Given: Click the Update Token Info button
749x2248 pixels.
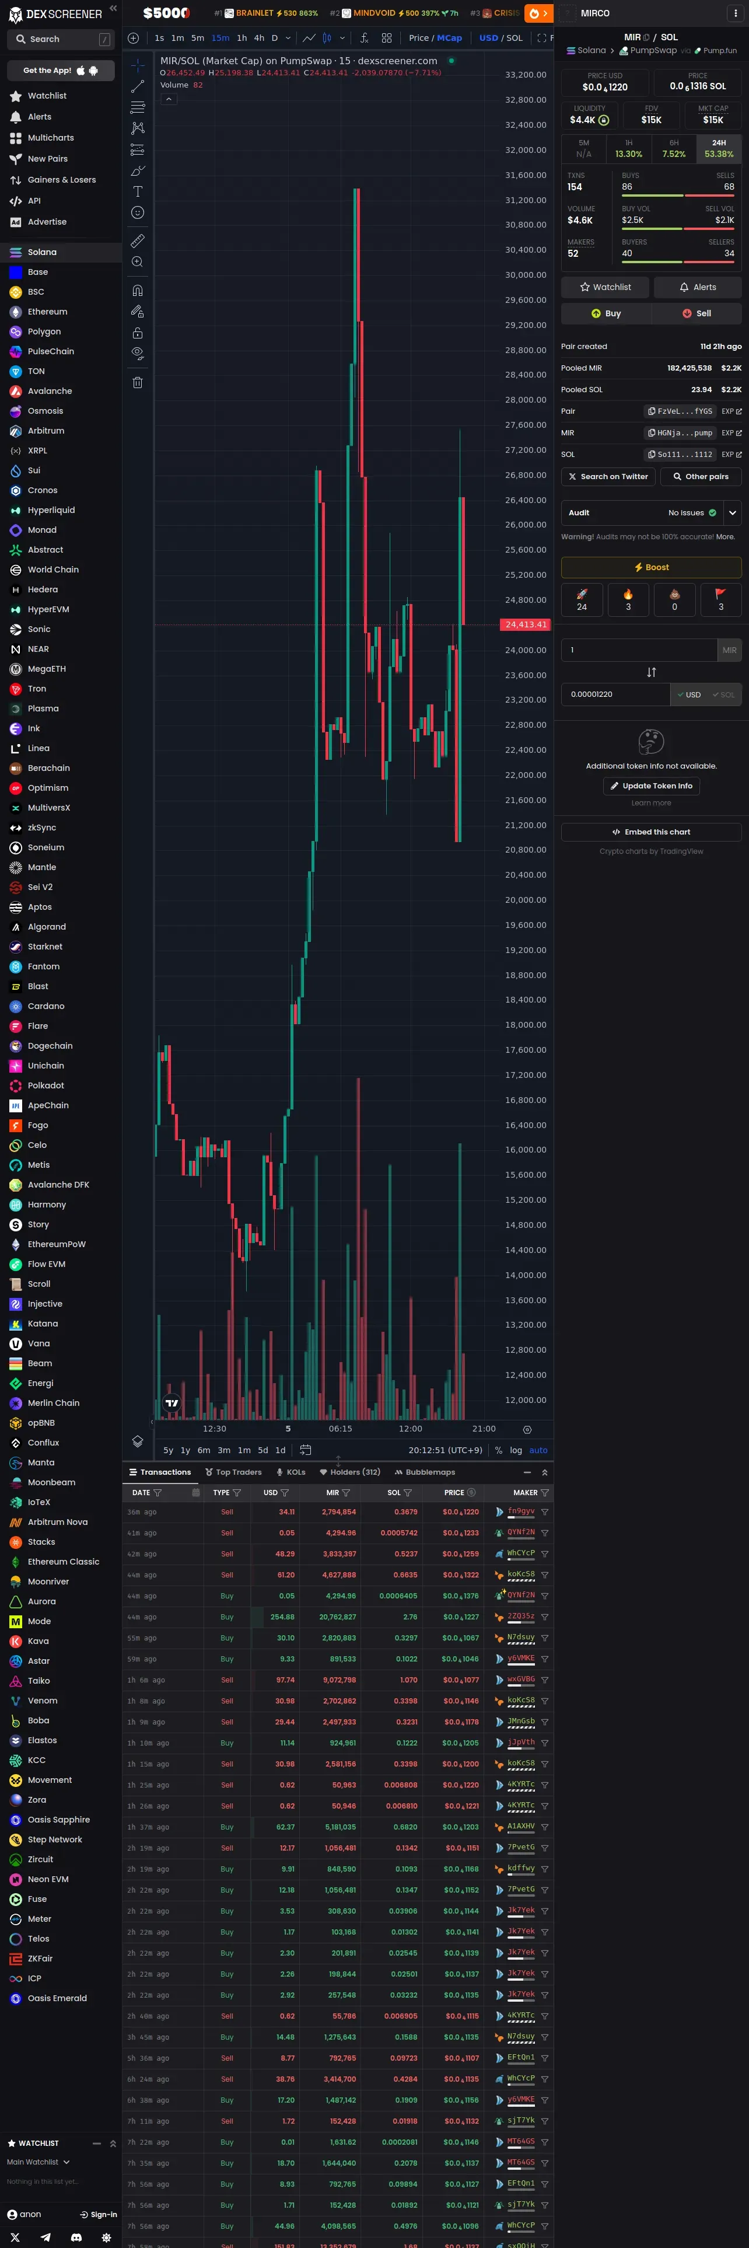Looking at the screenshot, I should pos(652,786).
